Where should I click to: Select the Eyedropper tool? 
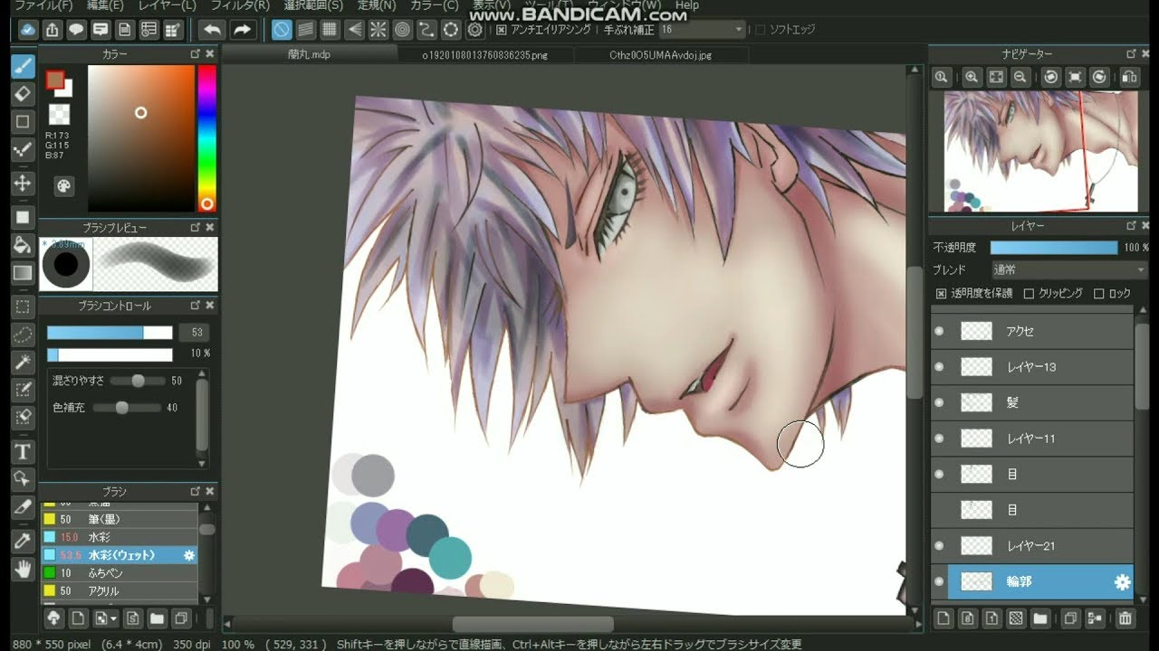24,542
